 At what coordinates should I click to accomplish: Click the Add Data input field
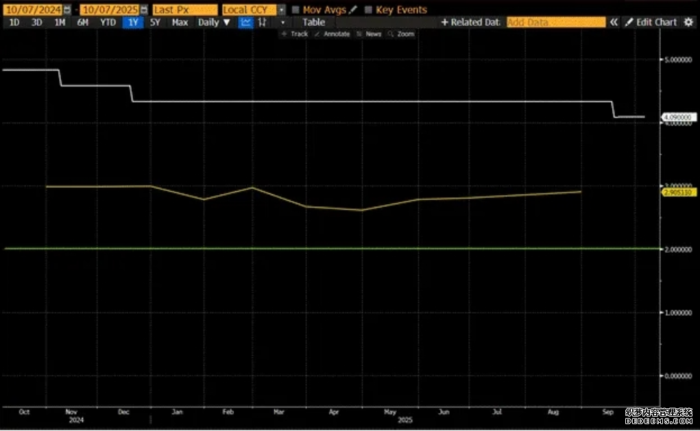(556, 23)
